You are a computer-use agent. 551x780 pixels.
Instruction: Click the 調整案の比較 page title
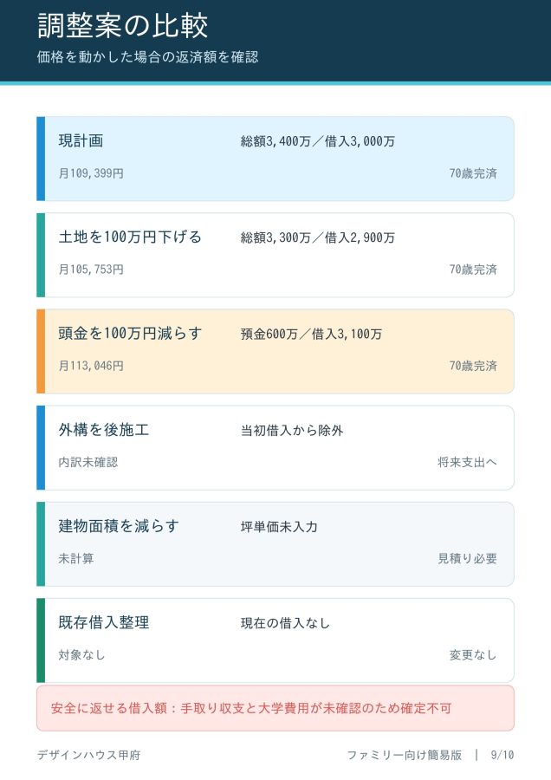click(x=123, y=25)
